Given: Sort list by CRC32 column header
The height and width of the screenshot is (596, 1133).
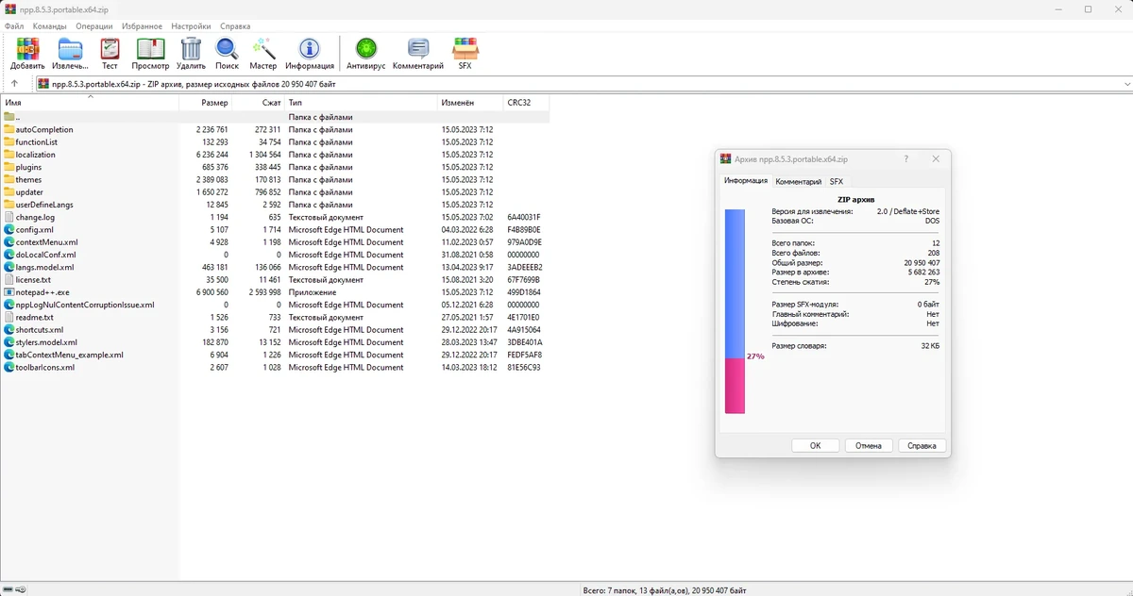Looking at the screenshot, I should [x=526, y=102].
